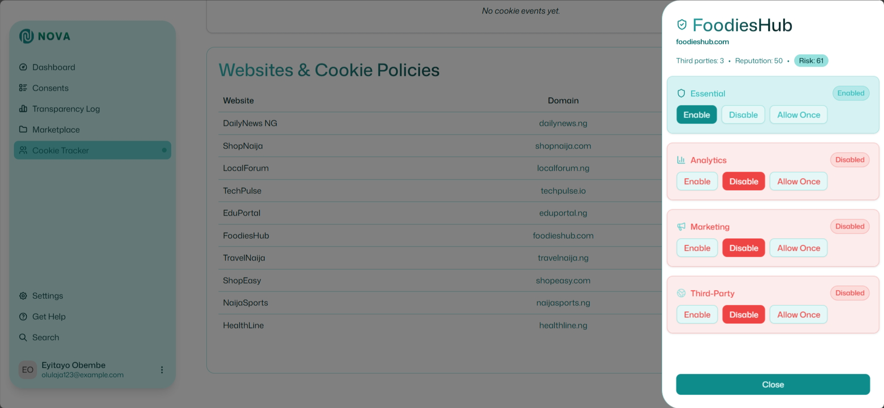Allow Third-Party cookies once
This screenshot has width=884, height=408.
[798, 315]
